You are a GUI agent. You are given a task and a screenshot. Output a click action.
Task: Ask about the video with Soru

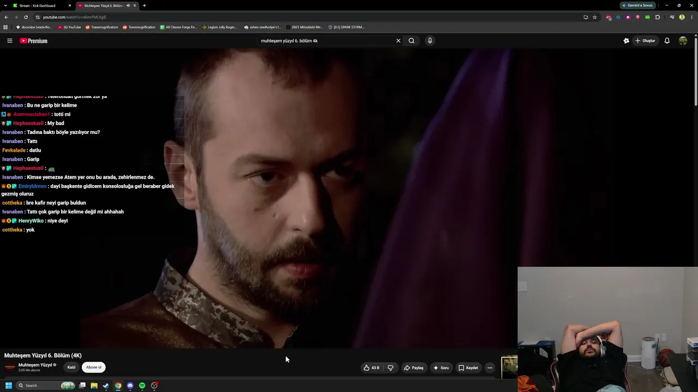pyautogui.click(x=441, y=368)
